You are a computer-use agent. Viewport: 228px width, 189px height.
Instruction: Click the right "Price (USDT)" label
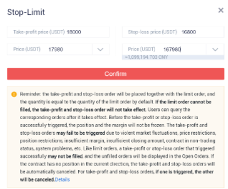pos(142,49)
